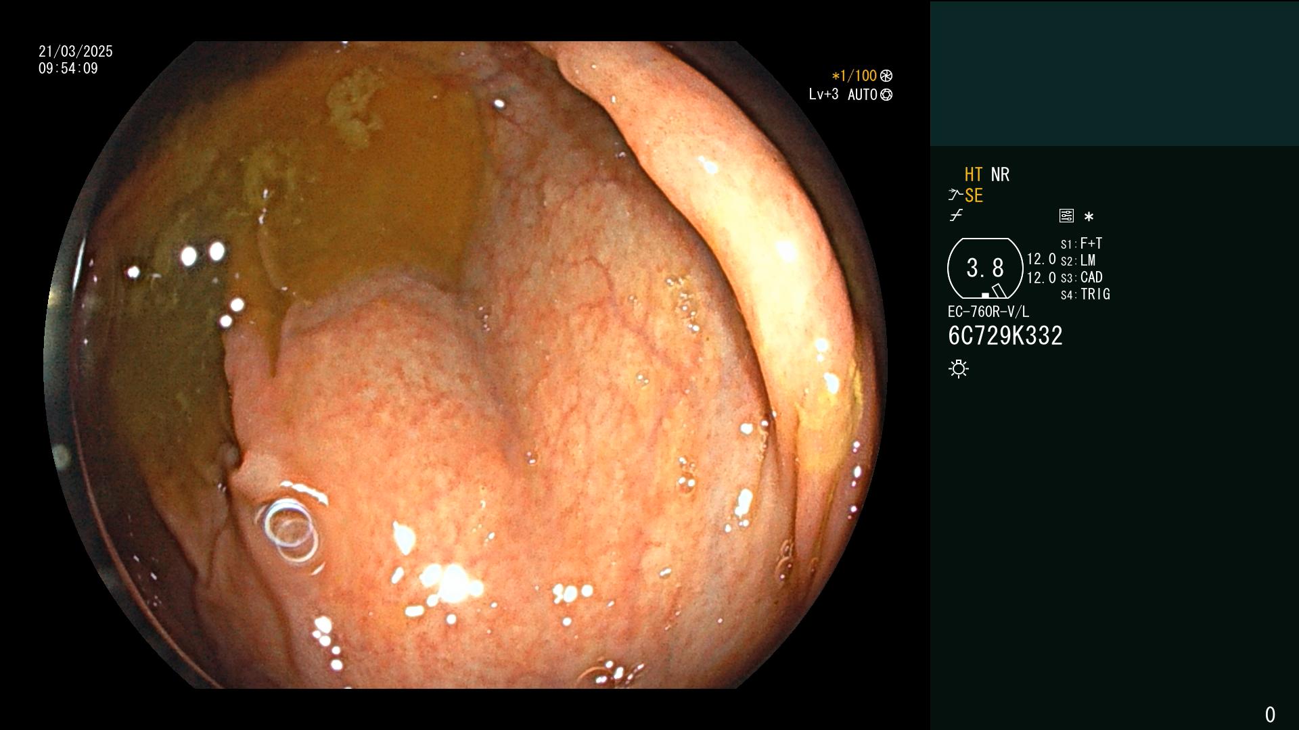Click the light source lamp icon
Viewport: 1299px width, 730px height.
pos(959,369)
